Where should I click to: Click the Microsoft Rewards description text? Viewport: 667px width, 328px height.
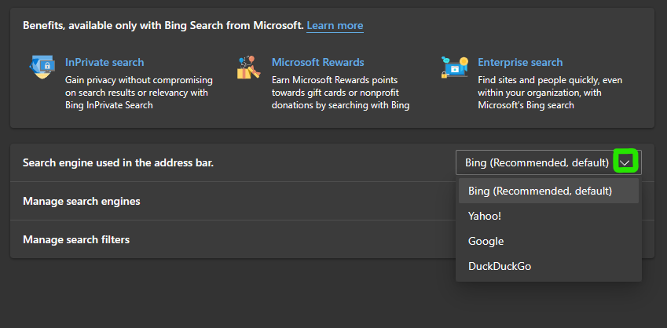340,93
